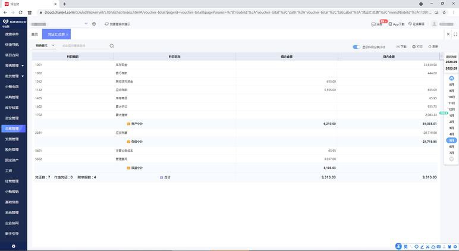This screenshot has height=251, width=459.
Task: Click the orange icon beside 损益小计
Action: 128,168
